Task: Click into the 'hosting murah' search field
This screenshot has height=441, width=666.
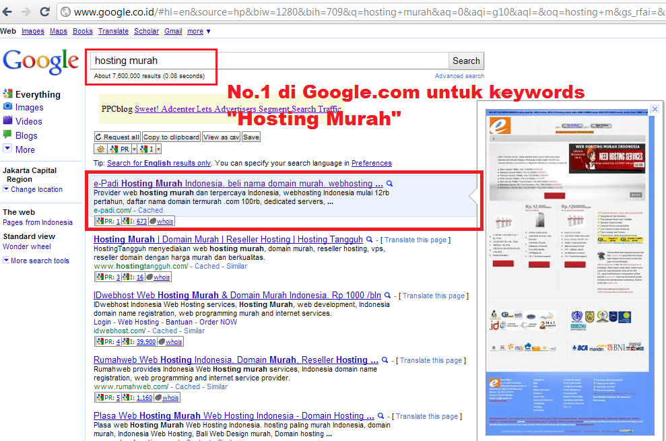Action: pyautogui.click(x=269, y=61)
